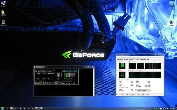Click the Task Manager title bar icon
This screenshot has height=110, width=177.
pos(118,55)
